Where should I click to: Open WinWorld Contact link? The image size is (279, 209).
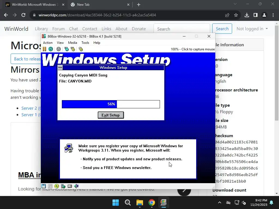[90, 29]
